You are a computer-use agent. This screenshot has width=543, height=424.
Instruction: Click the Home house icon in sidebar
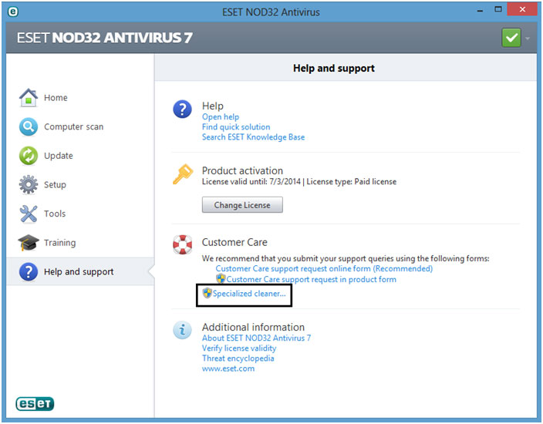(29, 98)
